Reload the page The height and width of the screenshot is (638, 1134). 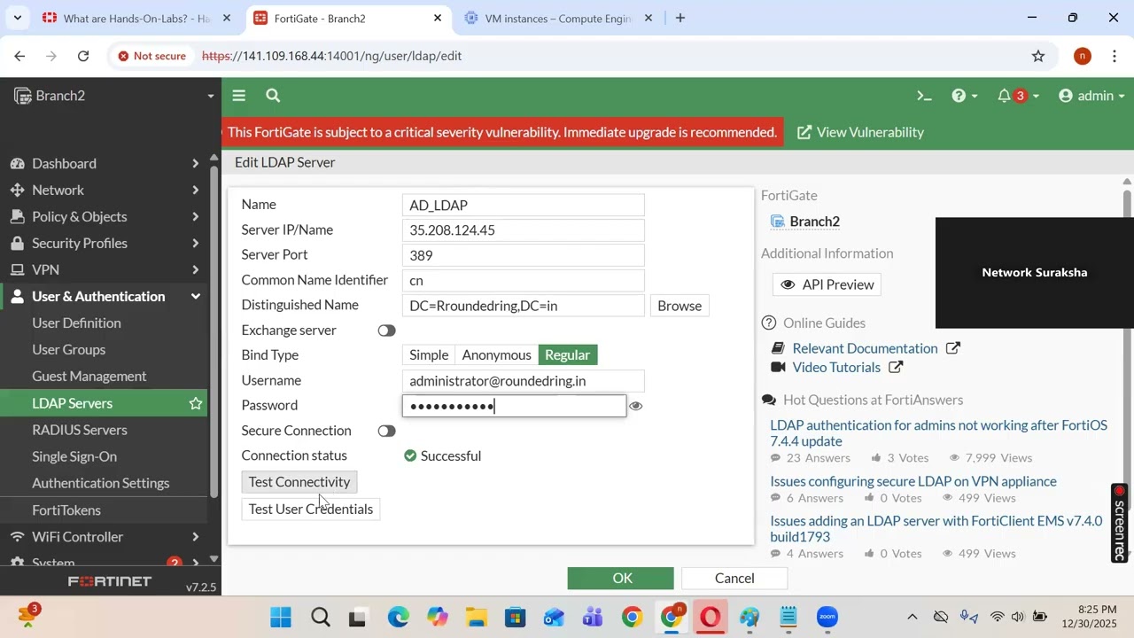point(83,56)
